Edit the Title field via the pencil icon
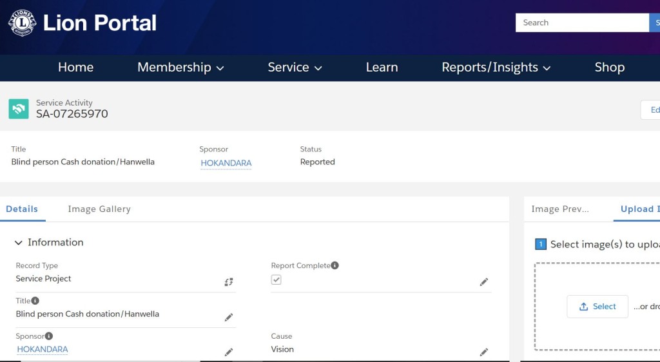The image size is (660, 362). click(x=229, y=318)
